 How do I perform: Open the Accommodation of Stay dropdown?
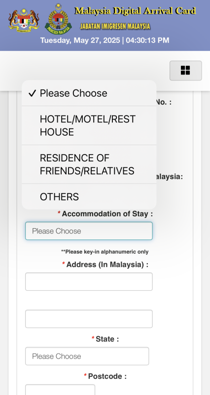coord(89,231)
